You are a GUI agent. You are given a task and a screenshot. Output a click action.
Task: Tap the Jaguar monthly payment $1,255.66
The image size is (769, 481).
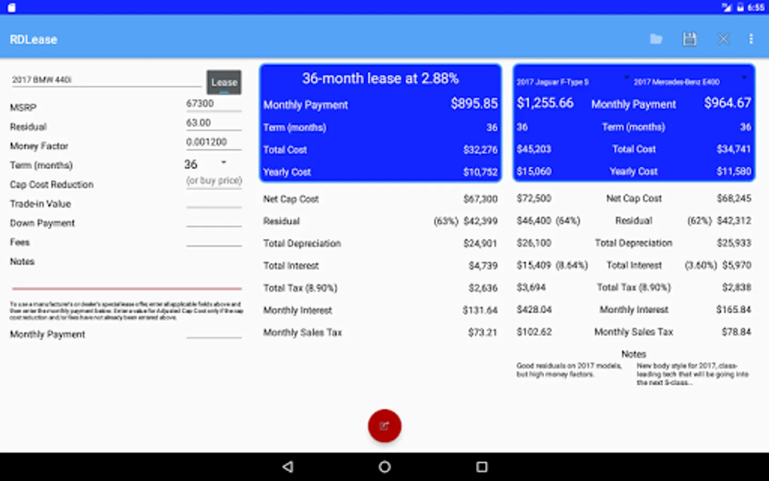point(545,103)
